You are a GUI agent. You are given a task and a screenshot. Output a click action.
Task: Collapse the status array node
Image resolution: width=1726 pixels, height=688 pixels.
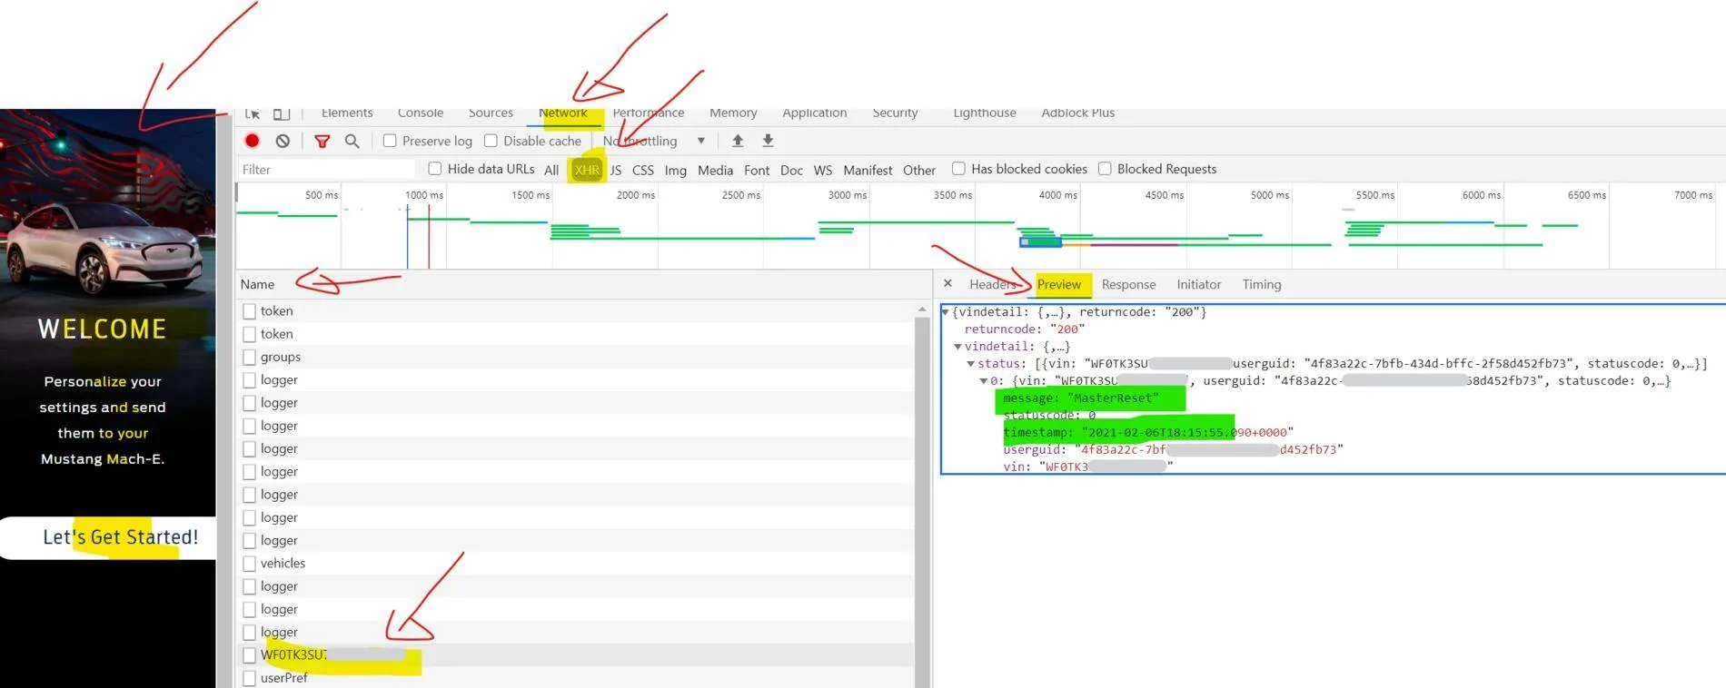click(x=970, y=364)
